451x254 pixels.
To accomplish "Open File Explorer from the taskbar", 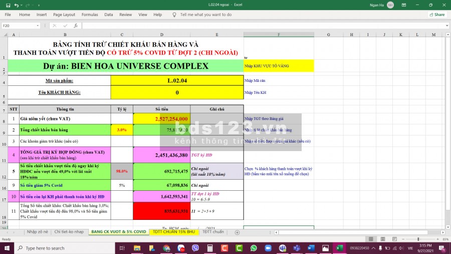I will (x=137, y=248).
